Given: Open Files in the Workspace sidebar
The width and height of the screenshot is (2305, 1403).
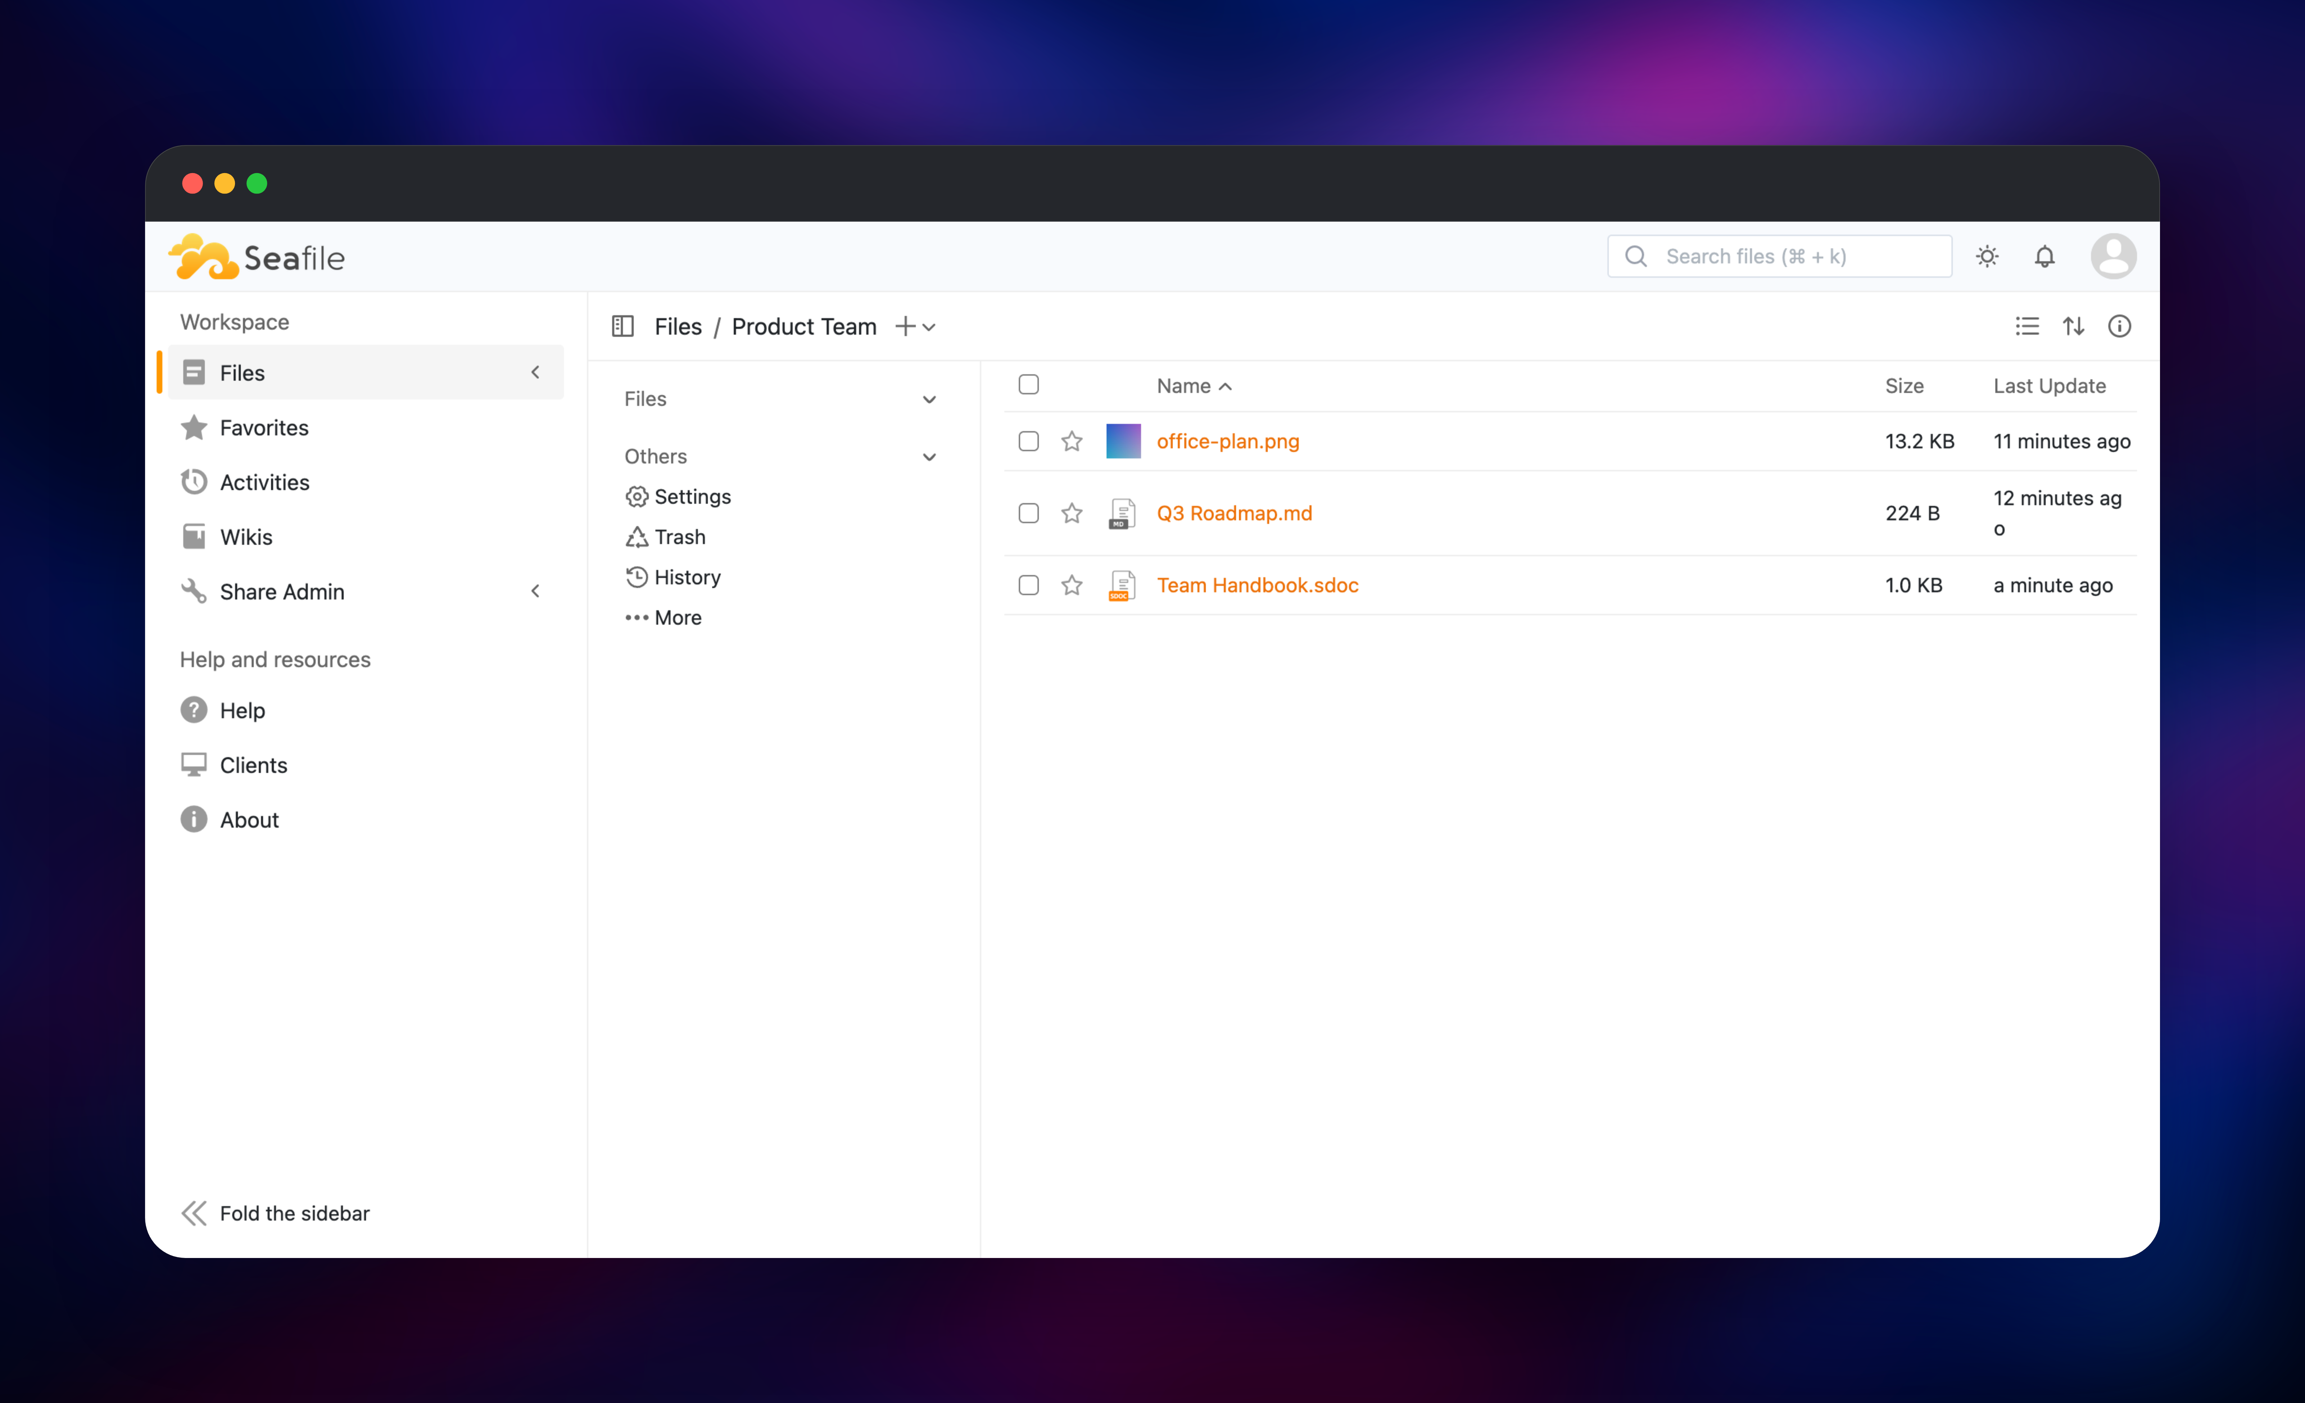Looking at the screenshot, I should coord(366,372).
